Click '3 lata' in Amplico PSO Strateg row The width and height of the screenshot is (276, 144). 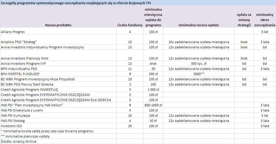[265, 42]
